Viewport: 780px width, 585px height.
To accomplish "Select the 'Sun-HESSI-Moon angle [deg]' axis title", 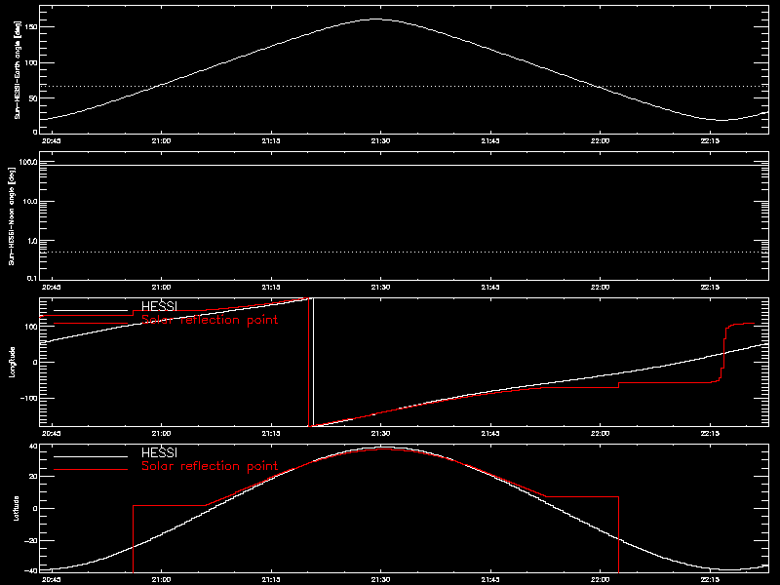I will [x=12, y=215].
